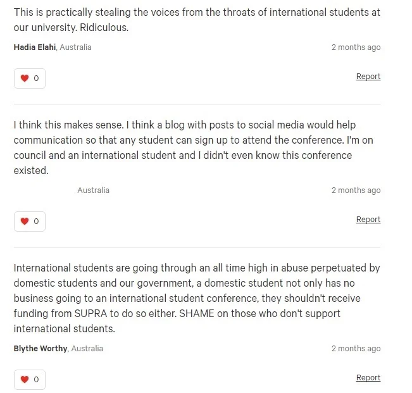Click the like count under the council member's comment
412x393 pixels.
click(x=36, y=221)
